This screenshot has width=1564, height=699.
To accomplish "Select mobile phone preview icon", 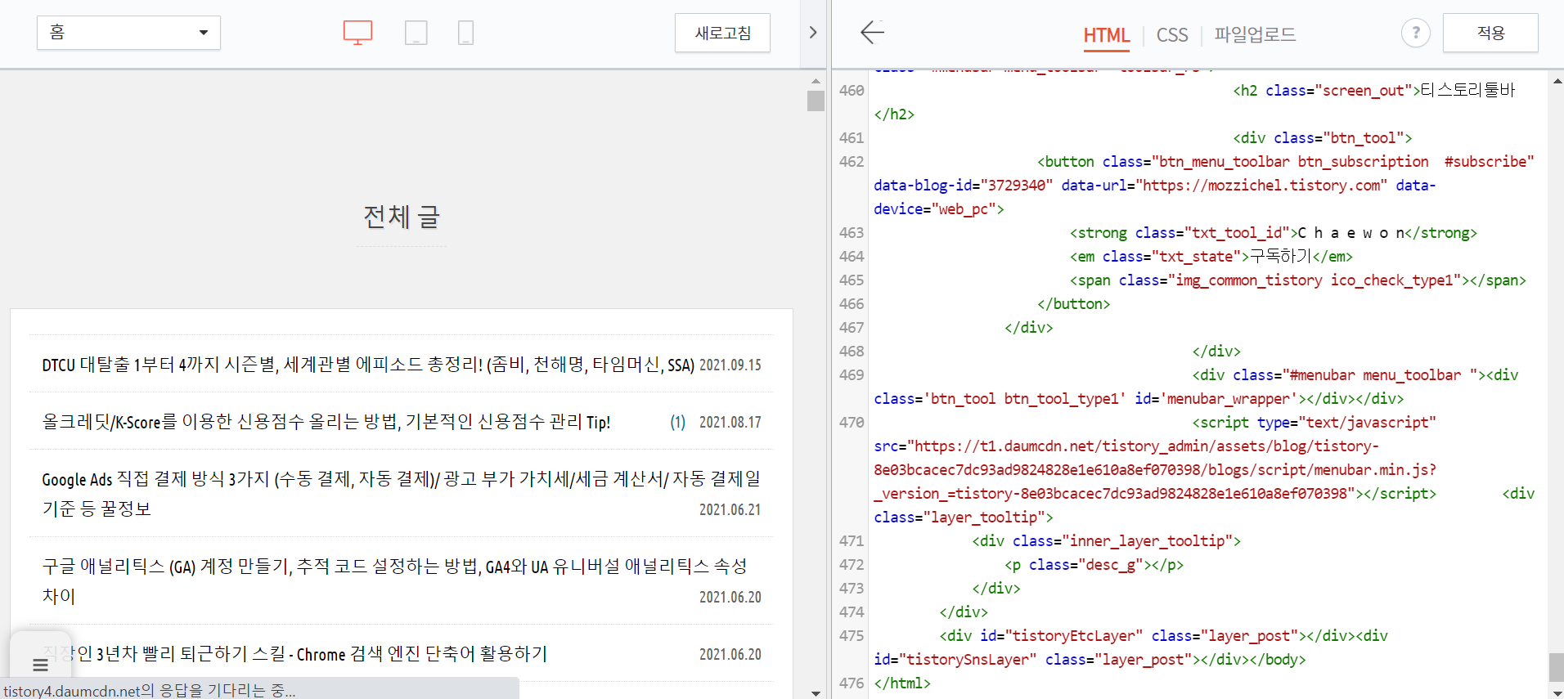I will (x=465, y=33).
